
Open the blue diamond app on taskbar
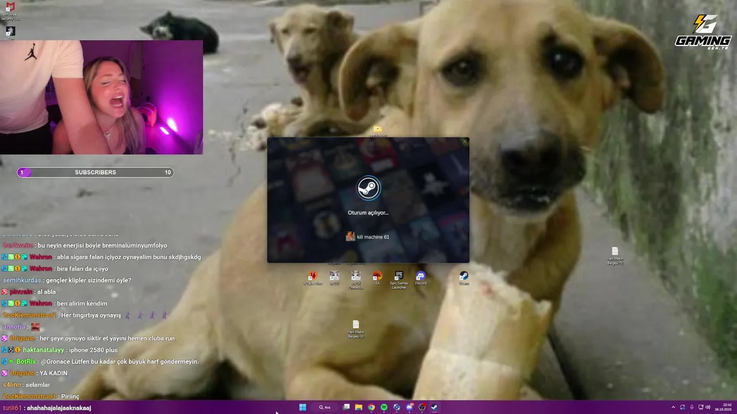(397, 407)
